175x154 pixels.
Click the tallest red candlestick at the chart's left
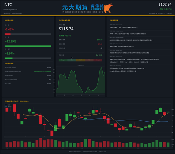pyautogui.click(x=14, y=108)
